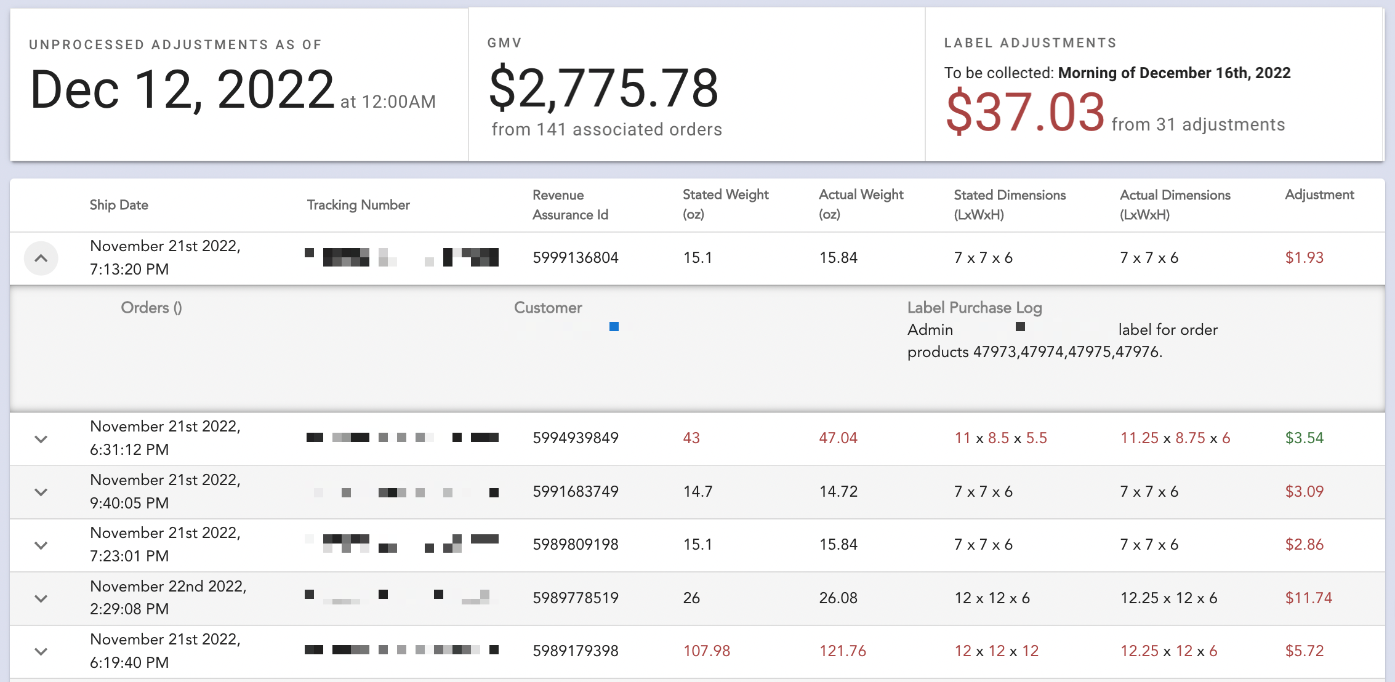Image resolution: width=1395 pixels, height=682 pixels.
Task: Expand November 22nd 2022 row chevron
Action: [41, 598]
